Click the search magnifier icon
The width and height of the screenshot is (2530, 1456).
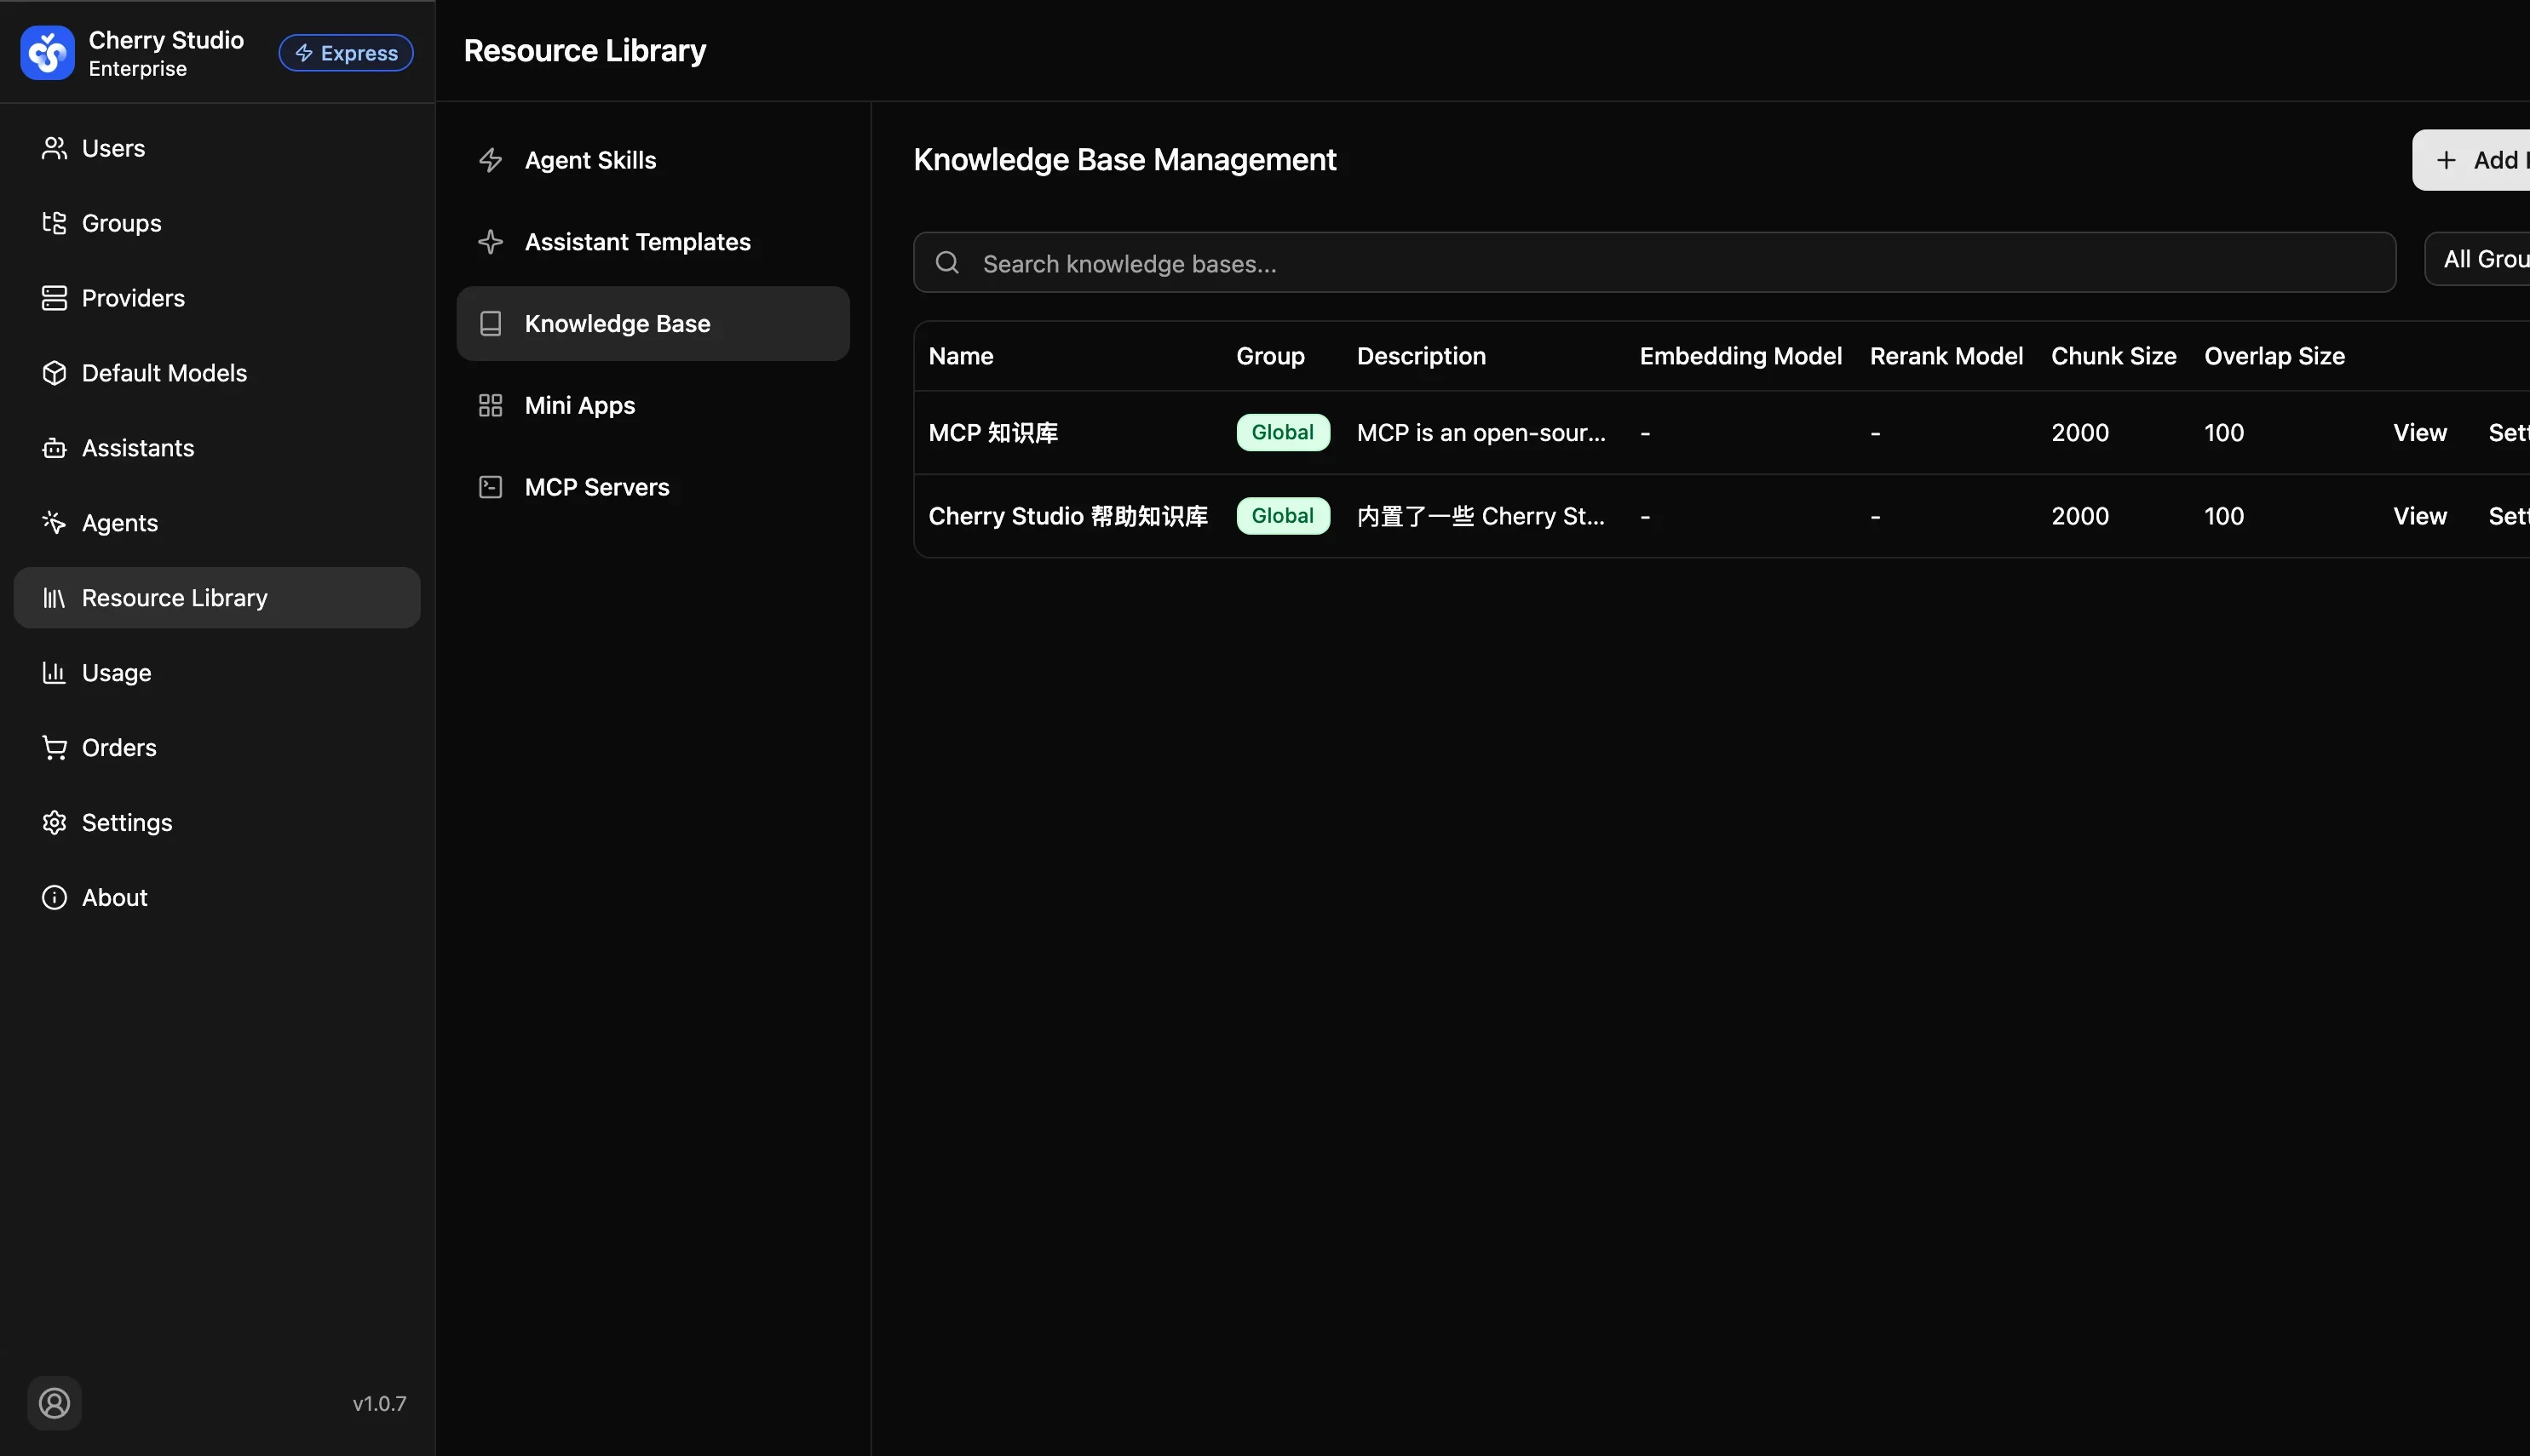pyautogui.click(x=947, y=263)
